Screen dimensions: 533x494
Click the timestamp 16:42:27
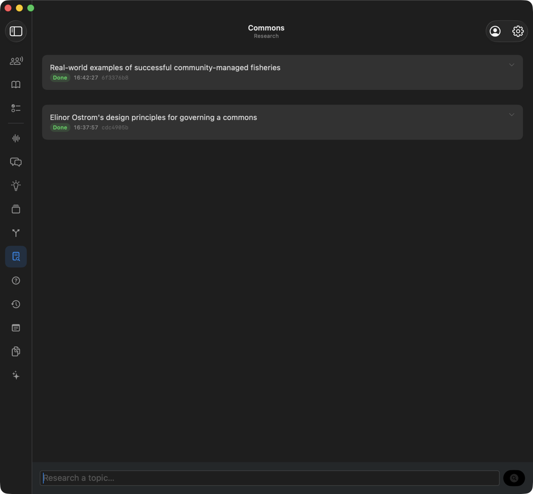click(86, 78)
